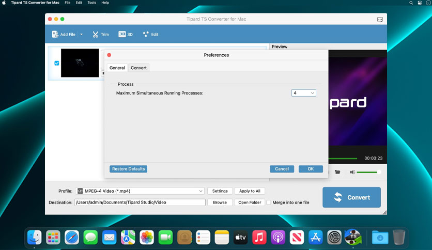Click the Apply to All button
The image size is (432, 250).
point(250,191)
